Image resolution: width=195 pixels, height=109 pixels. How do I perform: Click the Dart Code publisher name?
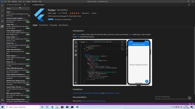click(x=52, y=13)
